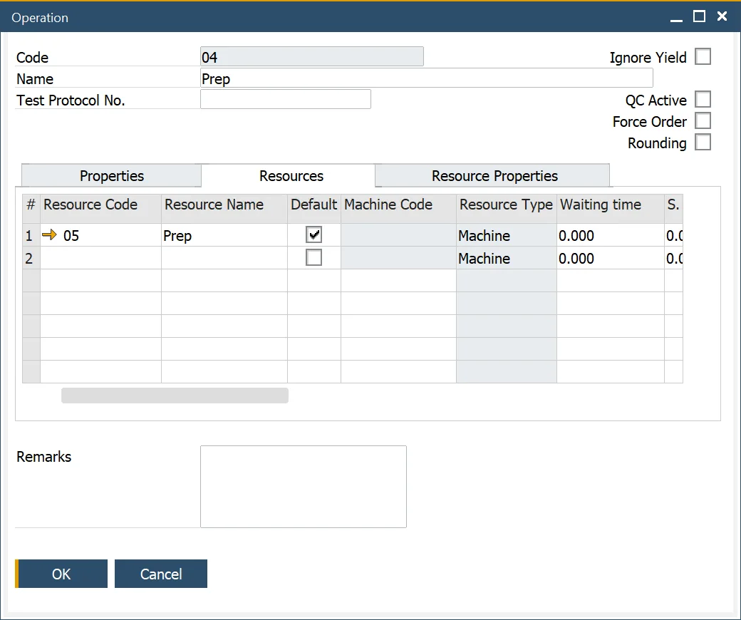Check Default checkbox in row 2

pos(313,258)
